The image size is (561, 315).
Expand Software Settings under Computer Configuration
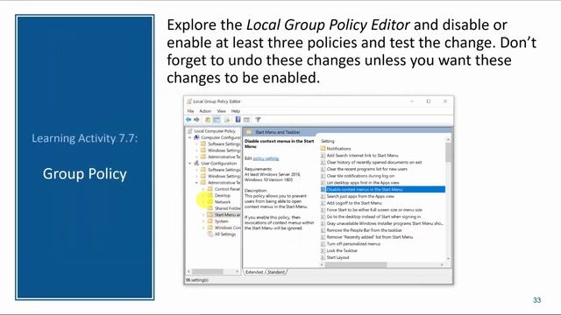196,143
